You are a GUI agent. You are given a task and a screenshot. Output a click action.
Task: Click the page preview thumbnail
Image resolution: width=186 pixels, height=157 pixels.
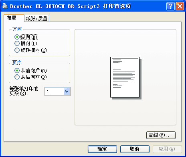tap(126, 78)
